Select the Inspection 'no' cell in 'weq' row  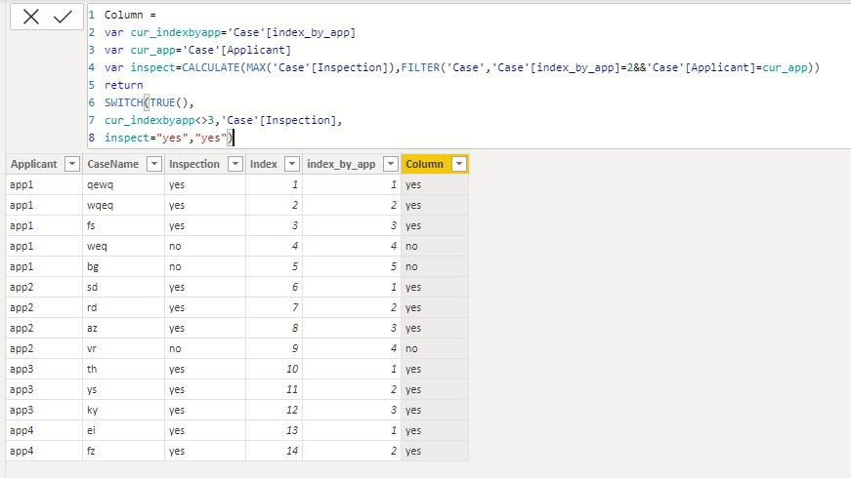pos(205,246)
